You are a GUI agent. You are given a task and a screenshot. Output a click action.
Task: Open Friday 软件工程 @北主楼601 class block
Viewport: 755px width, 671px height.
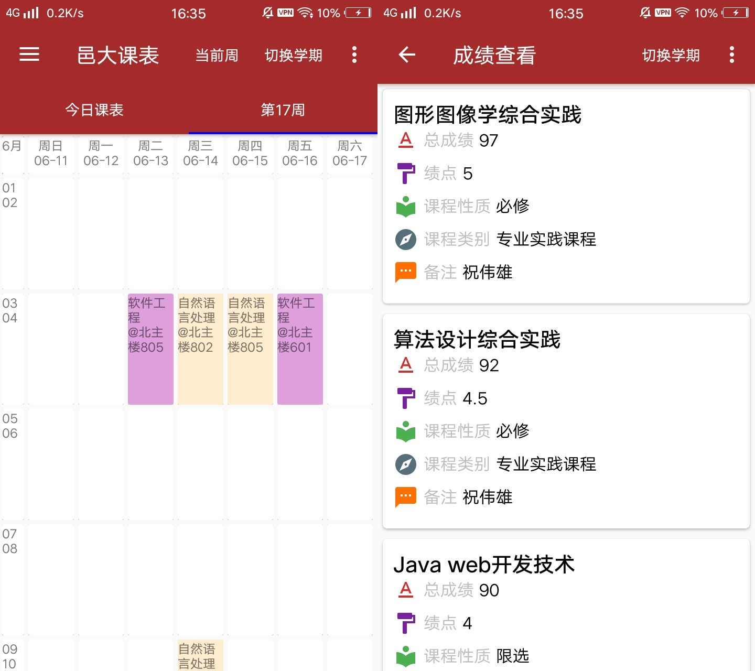[x=300, y=349]
